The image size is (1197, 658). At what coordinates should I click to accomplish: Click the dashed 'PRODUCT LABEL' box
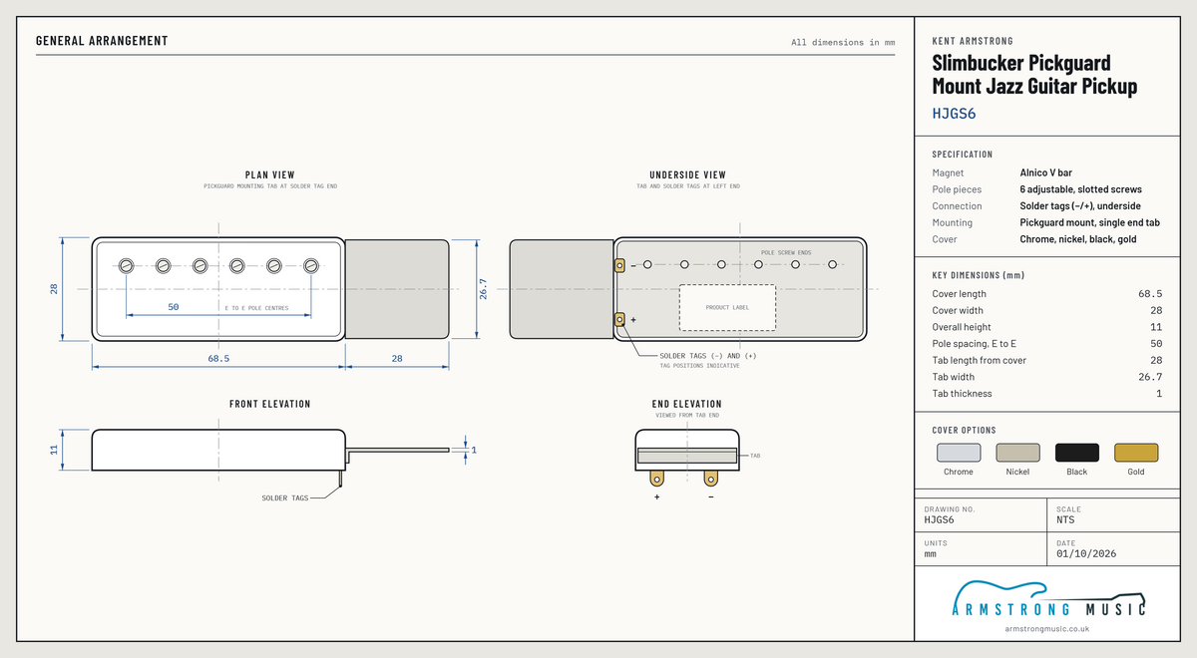(727, 307)
